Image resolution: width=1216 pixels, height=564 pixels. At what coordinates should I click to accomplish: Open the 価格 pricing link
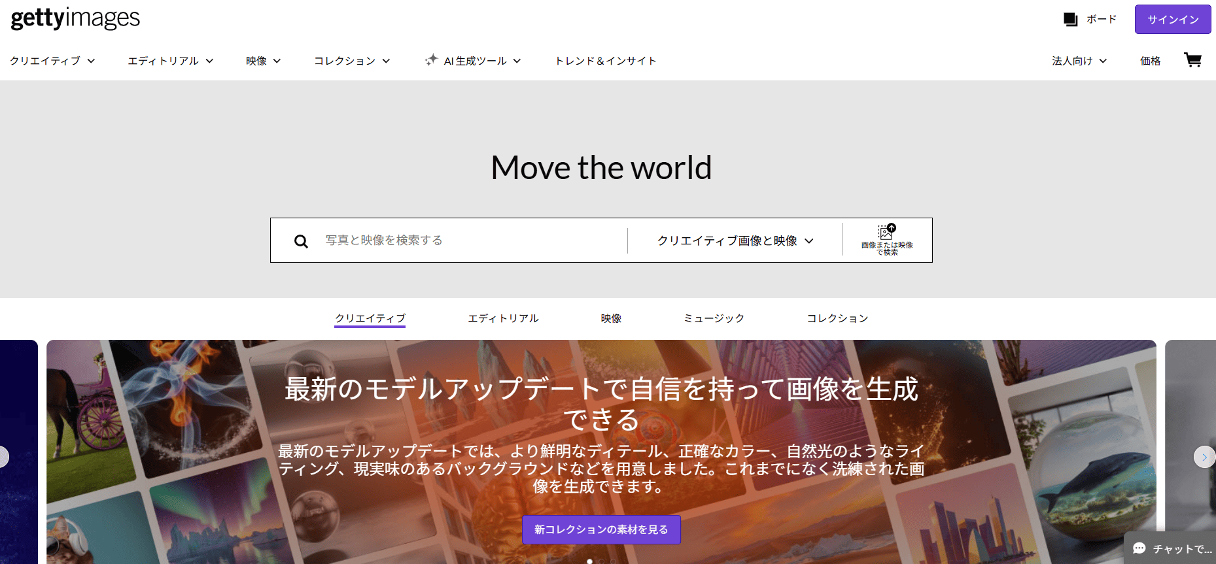pyautogui.click(x=1150, y=61)
